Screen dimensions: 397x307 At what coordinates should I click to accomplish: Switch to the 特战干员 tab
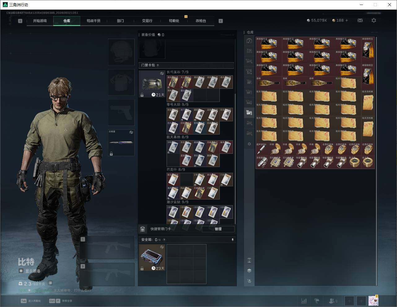click(94, 21)
